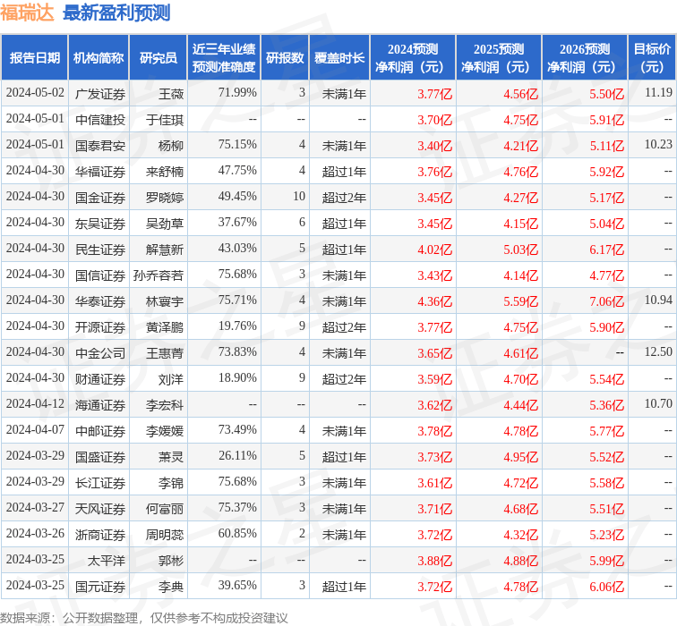Viewport: 677px width, 626px height.
Task: Click the 福瑞达 stock name title
Action: [x=28, y=13]
